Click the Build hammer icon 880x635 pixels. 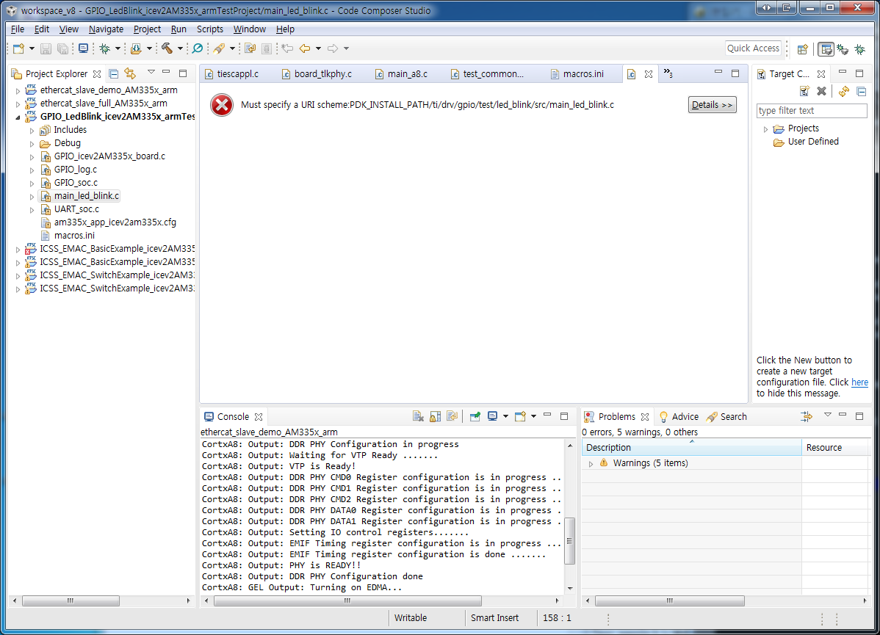tap(167, 48)
